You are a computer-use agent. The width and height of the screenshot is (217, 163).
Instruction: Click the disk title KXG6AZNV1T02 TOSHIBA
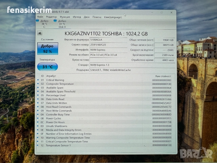(106, 34)
